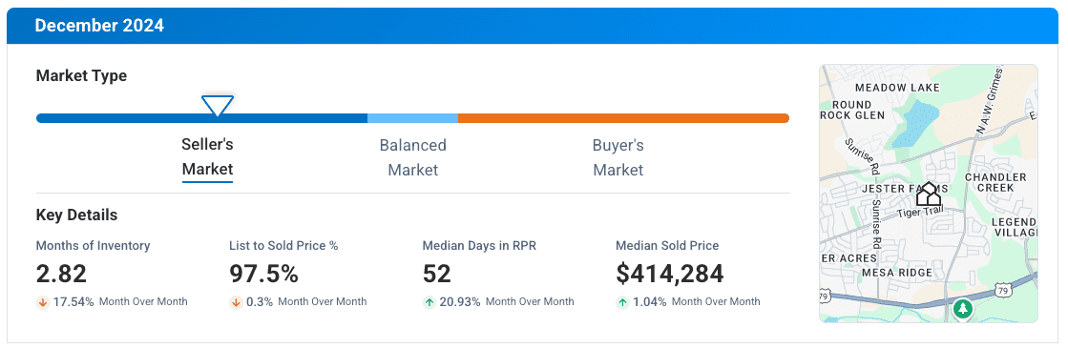Image resolution: width=1068 pixels, height=348 pixels.
Task: Click the Median Sold Price label
Action: click(x=667, y=246)
